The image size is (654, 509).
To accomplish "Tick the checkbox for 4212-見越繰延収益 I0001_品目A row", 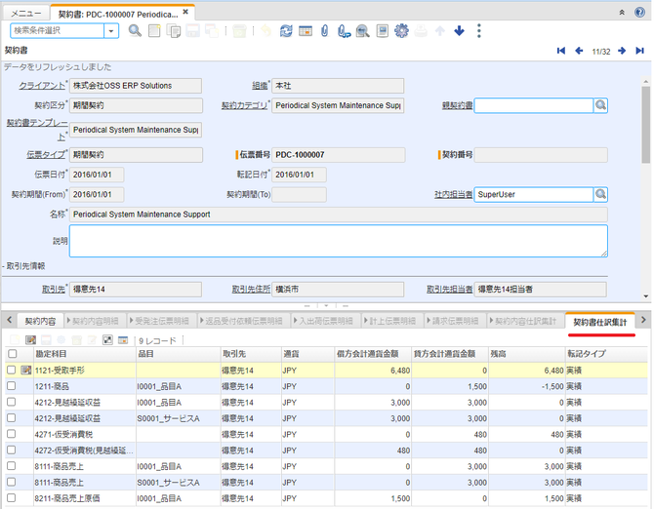I will click(12, 402).
